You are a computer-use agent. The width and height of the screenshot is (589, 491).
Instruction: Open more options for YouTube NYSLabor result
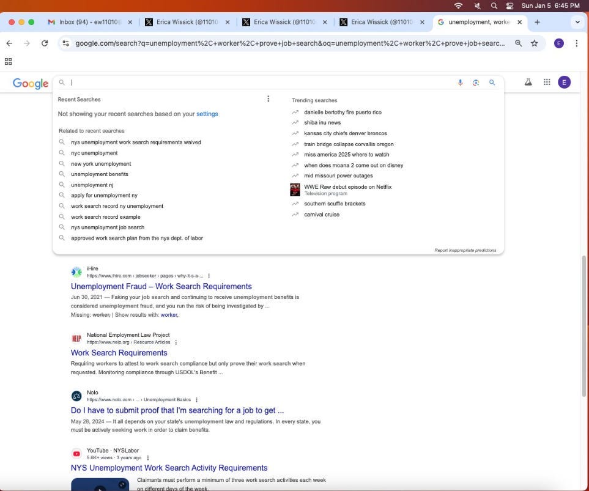click(x=147, y=457)
